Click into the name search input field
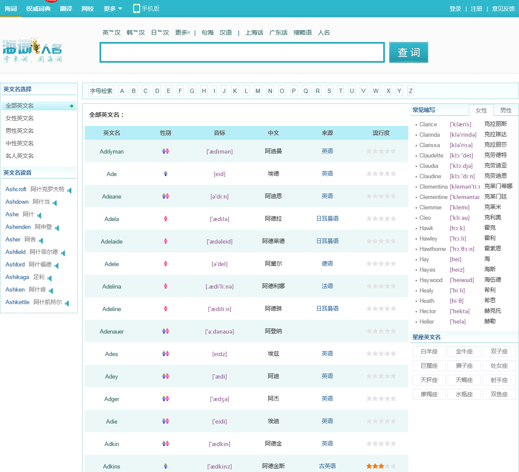The width and height of the screenshot is (519, 472). point(242,53)
